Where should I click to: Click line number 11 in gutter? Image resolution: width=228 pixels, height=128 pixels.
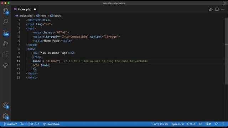point(18,61)
